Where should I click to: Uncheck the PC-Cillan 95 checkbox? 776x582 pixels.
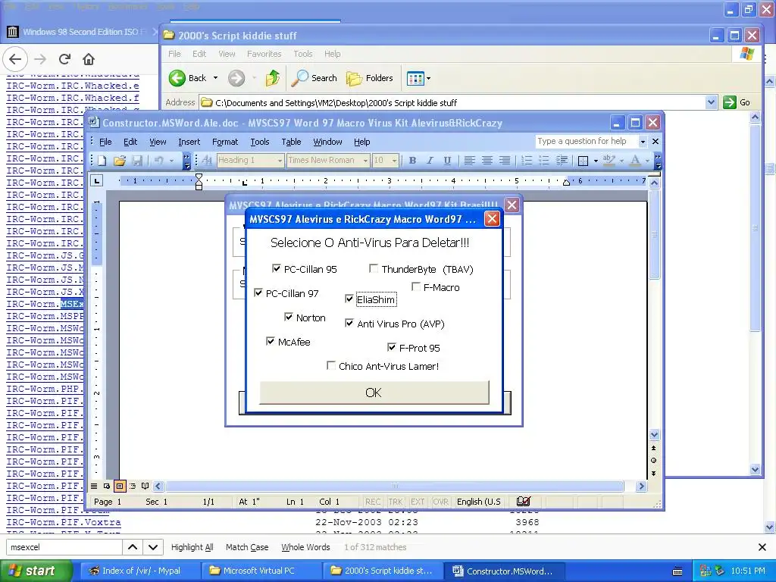pos(276,269)
